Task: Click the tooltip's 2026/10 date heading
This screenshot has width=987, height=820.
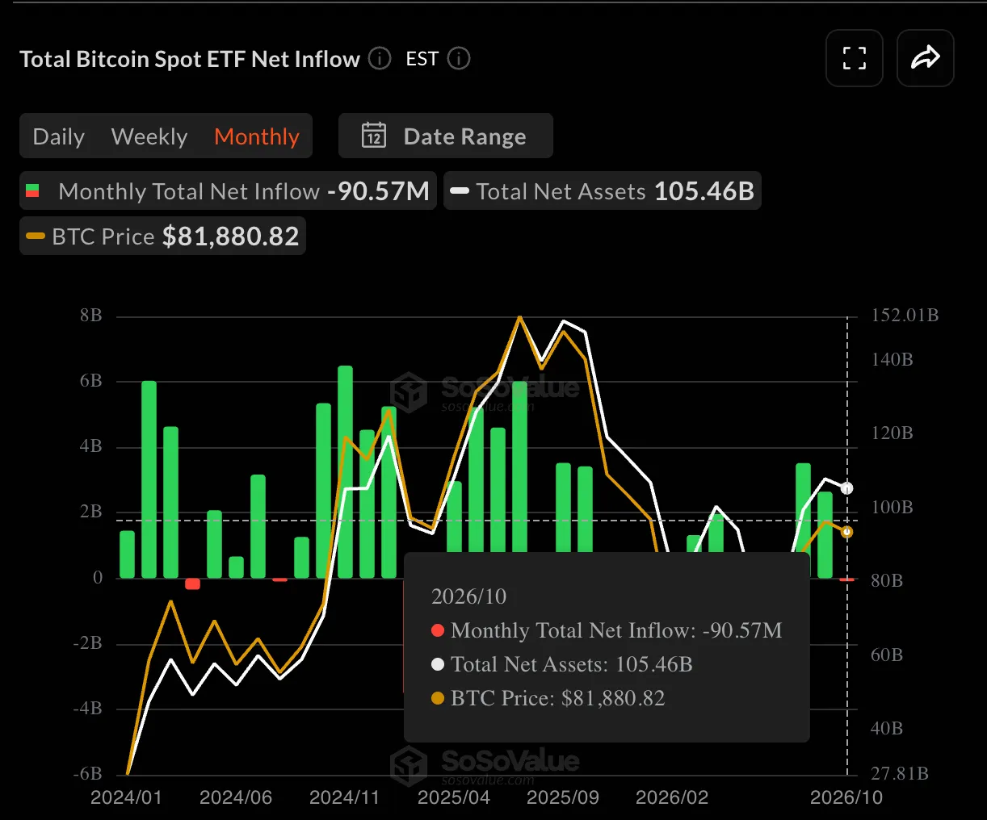Action: [469, 596]
